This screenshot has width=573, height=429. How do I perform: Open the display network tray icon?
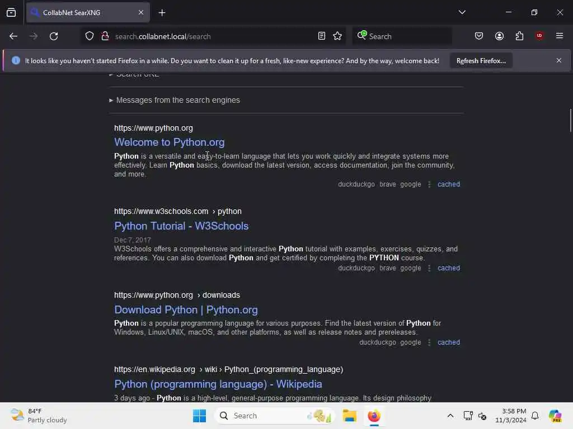click(468, 416)
